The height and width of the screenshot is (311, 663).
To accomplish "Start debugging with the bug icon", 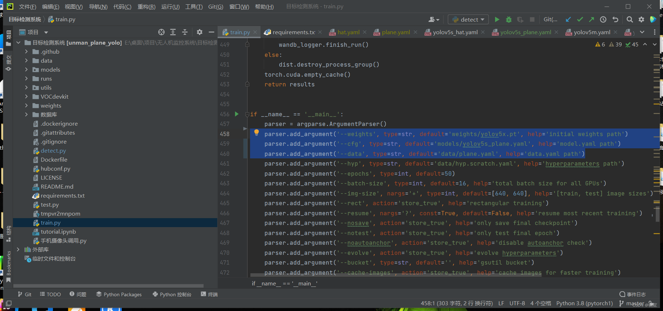I will point(508,19).
